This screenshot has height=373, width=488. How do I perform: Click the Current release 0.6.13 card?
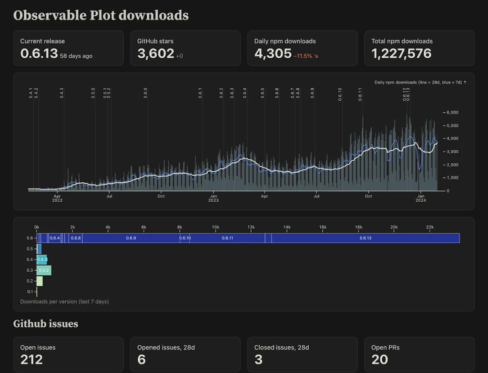point(69,48)
